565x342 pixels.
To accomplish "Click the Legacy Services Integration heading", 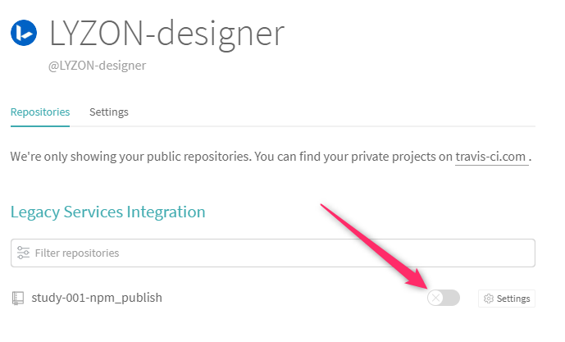I will 107,212.
